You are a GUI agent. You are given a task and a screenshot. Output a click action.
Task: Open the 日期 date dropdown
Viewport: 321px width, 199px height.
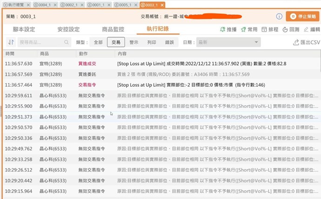tap(228, 42)
